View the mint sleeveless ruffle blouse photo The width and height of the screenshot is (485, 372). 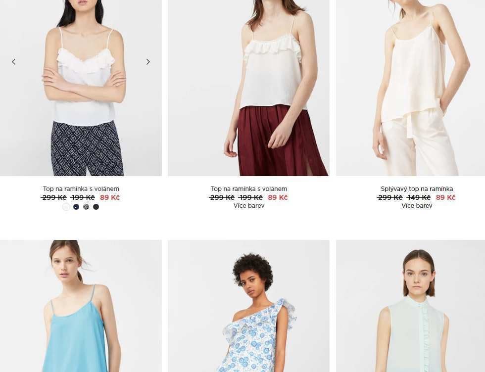(x=410, y=306)
